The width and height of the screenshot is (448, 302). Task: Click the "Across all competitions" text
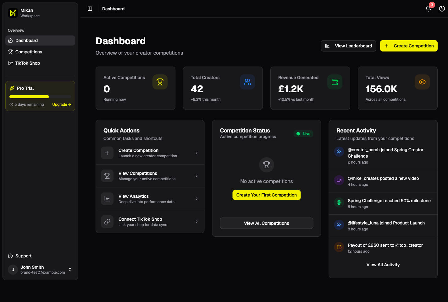385,100
